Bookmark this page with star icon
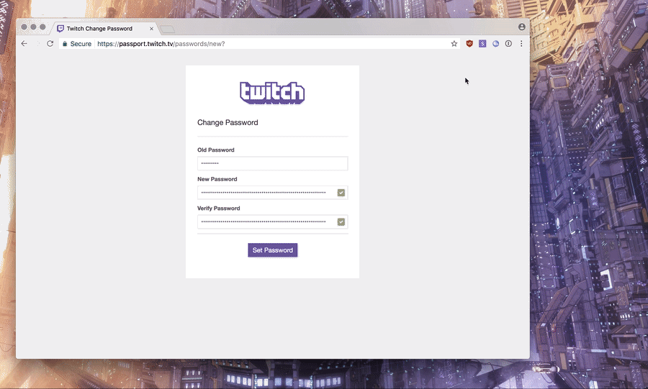 (454, 43)
